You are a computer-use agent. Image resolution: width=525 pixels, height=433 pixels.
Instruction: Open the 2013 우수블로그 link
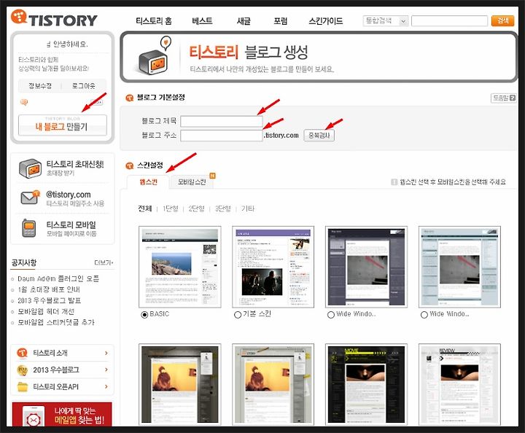coord(56,370)
